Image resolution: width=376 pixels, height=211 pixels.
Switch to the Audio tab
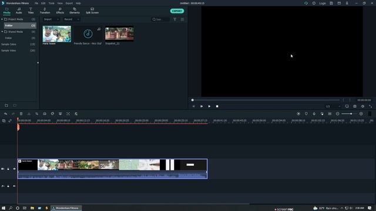[19, 11]
